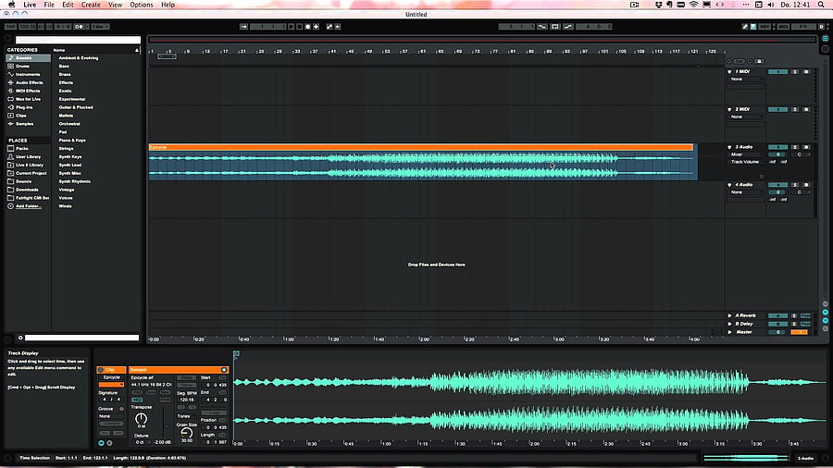Solo the 3 Audio track
Image resolution: width=833 pixels, height=468 pixels.
[795, 147]
